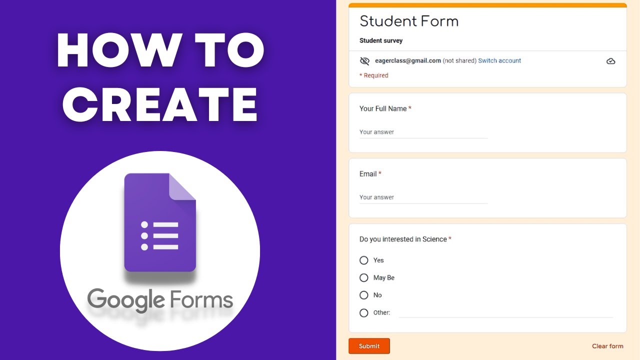Select the Yes radio option

pyautogui.click(x=364, y=260)
